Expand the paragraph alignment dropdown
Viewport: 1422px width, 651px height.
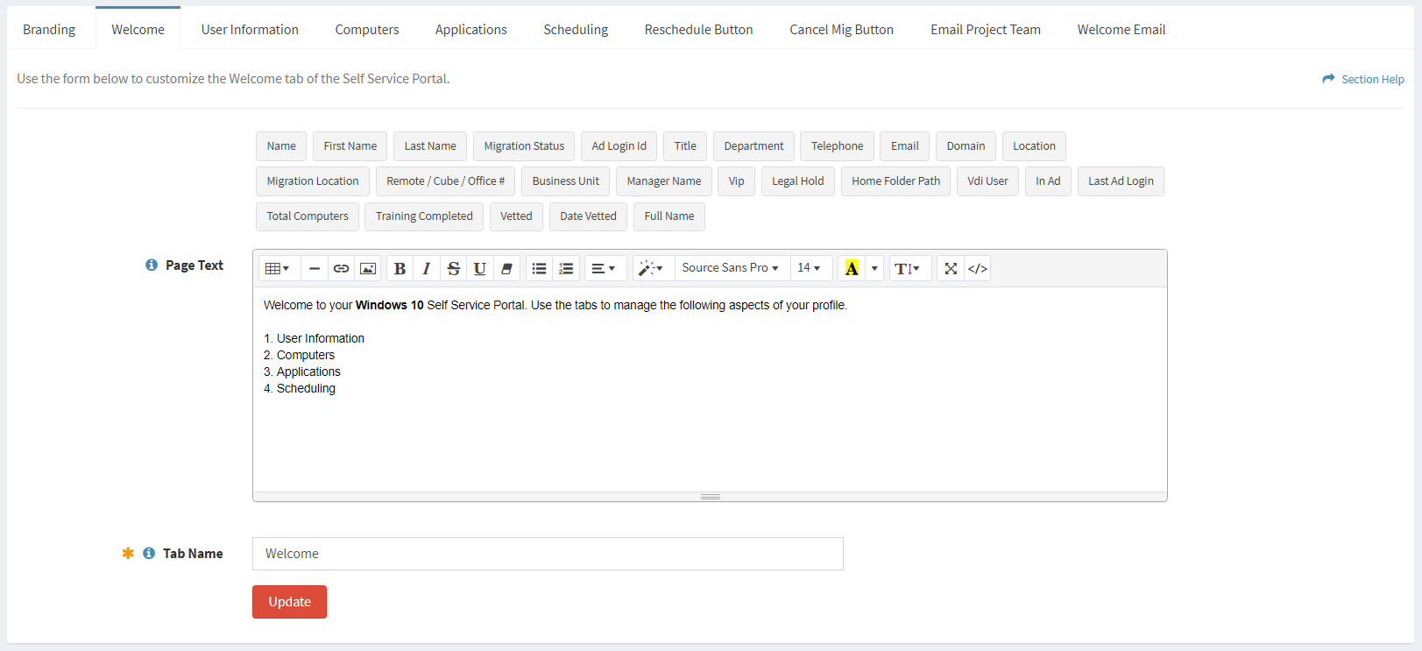click(604, 268)
